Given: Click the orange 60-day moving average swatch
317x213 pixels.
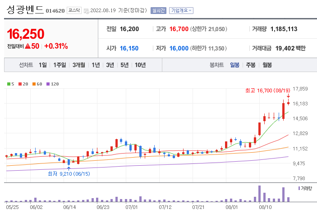Looking at the screenshot, I should (34, 84).
